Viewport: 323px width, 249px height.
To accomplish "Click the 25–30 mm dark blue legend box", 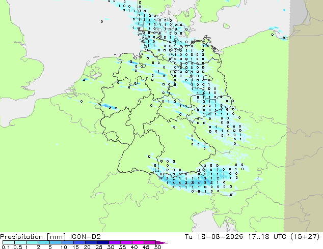I will (x=102, y=242).
